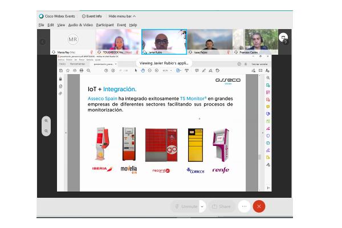The width and height of the screenshot is (342, 228).
Task: Click the read mode icon in Acrobat toolbar
Action: coord(187,71)
